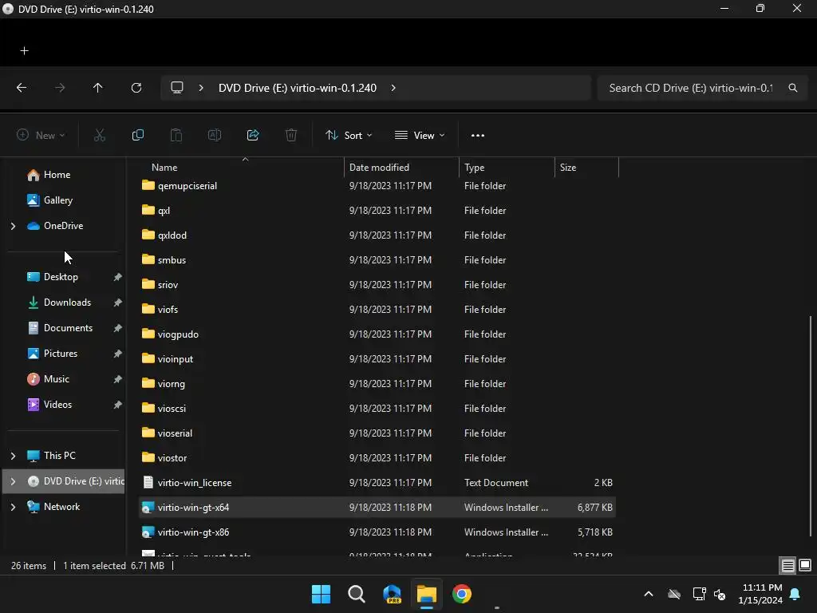Expand chevron after DVD Drive breadcrumb
This screenshot has height=613, width=817.
coord(393,88)
